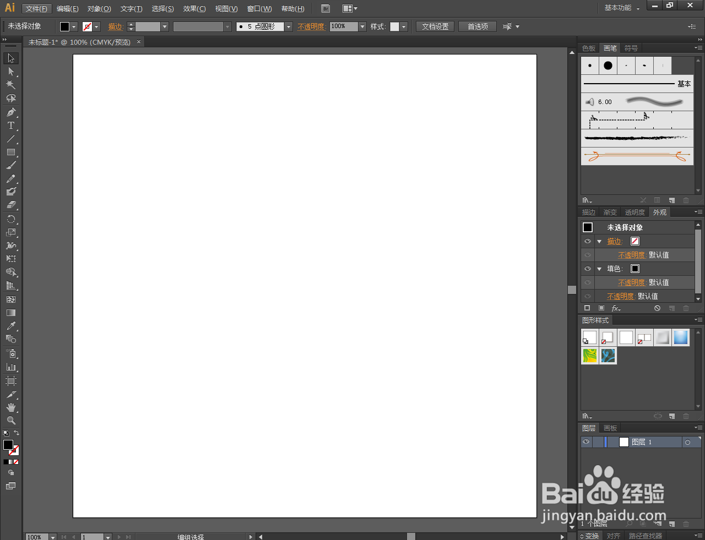Viewport: 705px width, 540px height.
Task: Open the 样式 style dropdown
Action: coord(404,26)
